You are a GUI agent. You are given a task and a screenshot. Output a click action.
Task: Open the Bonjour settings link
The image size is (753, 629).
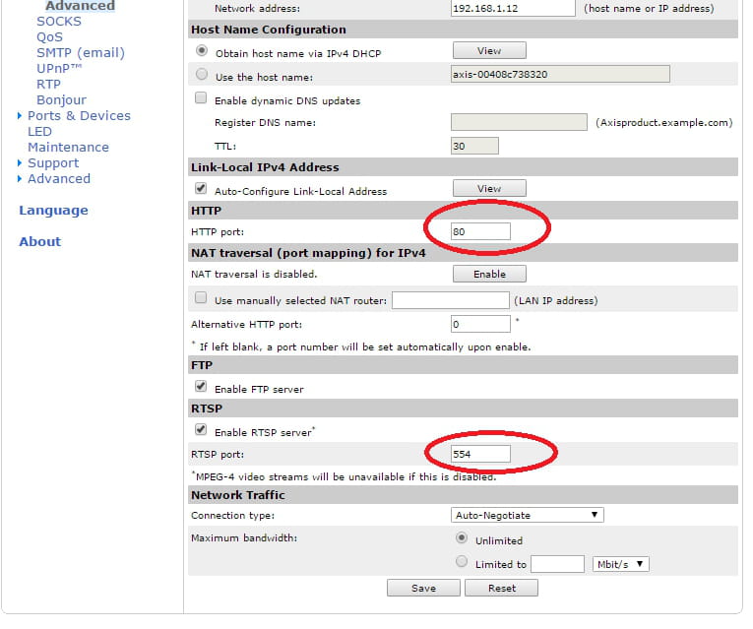[x=61, y=99]
